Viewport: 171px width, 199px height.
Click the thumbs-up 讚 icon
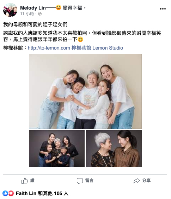pos(25,181)
